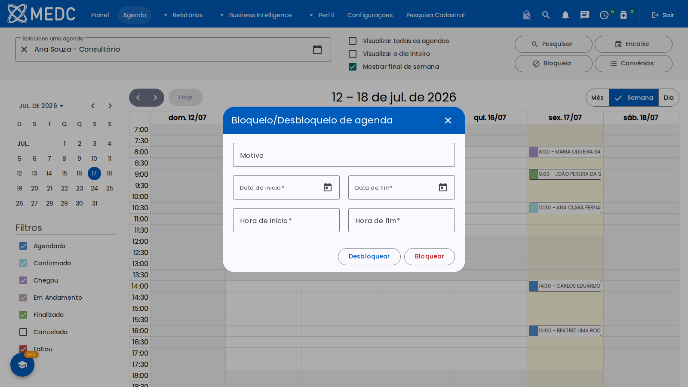
Task: Toggle the Em Andamento filter checkbox
Action: click(x=23, y=298)
